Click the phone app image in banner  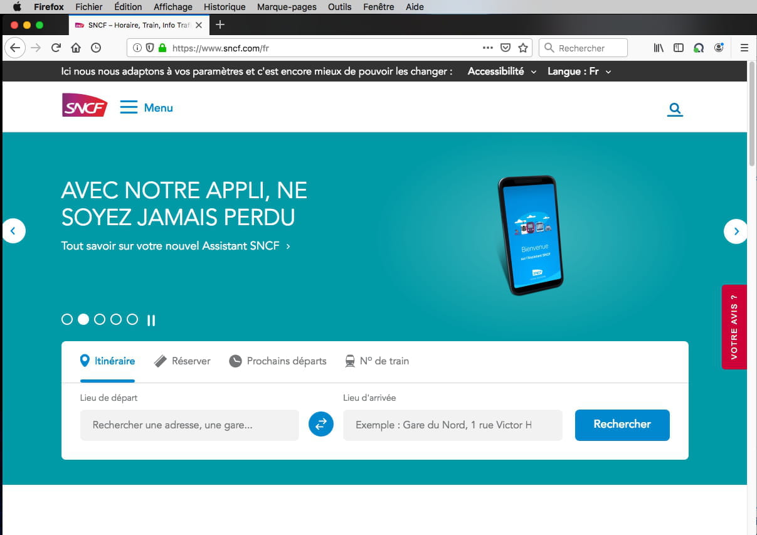pos(531,235)
